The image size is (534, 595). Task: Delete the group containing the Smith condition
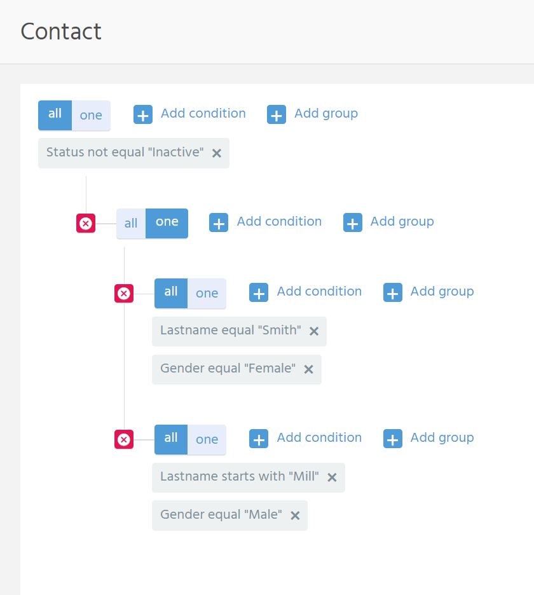(124, 293)
